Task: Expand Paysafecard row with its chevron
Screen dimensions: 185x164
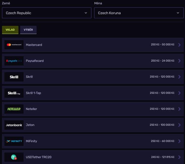Action: [x=179, y=61]
